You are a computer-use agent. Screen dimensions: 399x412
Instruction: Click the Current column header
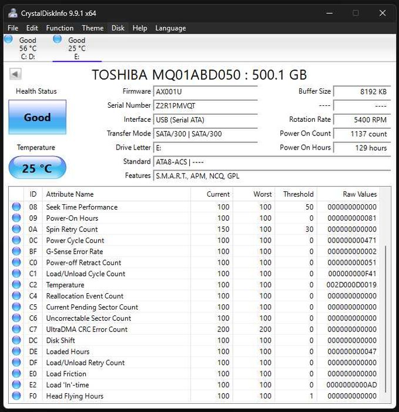click(212, 194)
